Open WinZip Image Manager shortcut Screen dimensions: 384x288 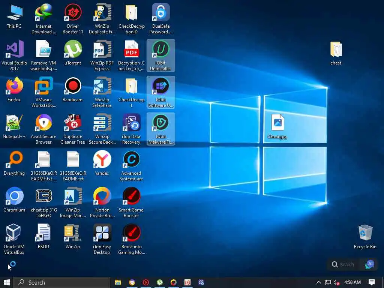tap(73, 202)
